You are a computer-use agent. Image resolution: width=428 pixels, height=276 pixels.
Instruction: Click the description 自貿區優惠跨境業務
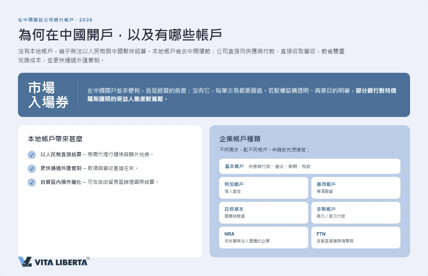click(335, 241)
